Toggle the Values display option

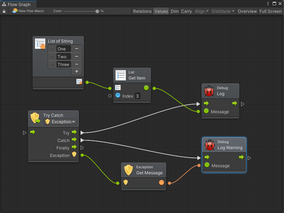pyautogui.click(x=161, y=11)
